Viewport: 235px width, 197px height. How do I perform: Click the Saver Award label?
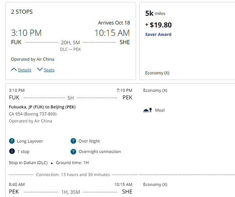coord(158,34)
